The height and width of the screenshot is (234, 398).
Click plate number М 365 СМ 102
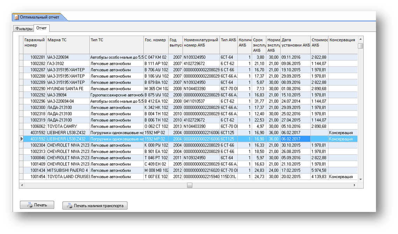pyautogui.click(x=156, y=89)
